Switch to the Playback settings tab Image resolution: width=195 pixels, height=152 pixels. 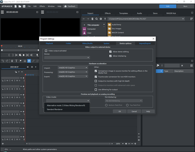(49, 43)
